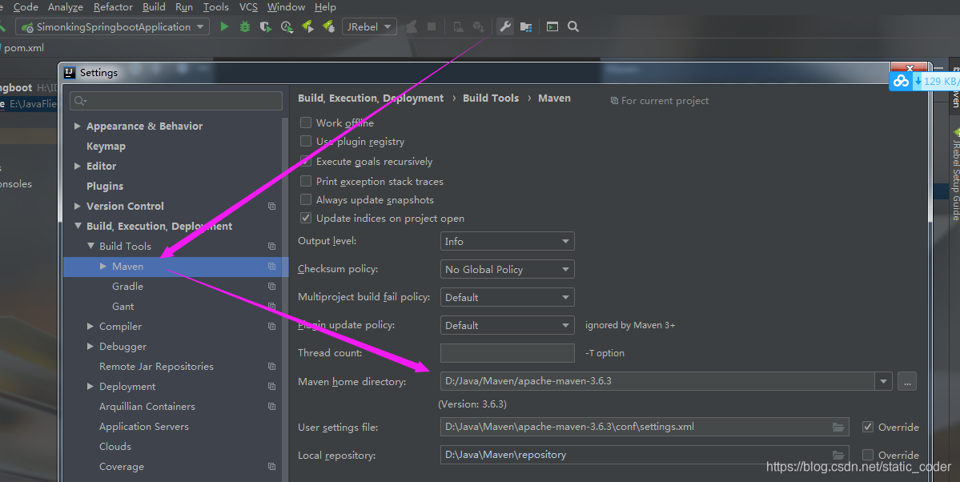Click the stop square icon in toolbar
The height and width of the screenshot is (482, 960).
tap(432, 26)
